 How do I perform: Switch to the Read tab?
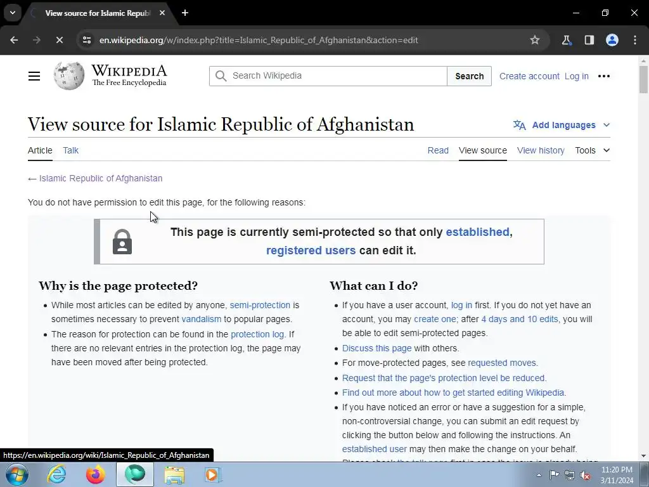438,150
